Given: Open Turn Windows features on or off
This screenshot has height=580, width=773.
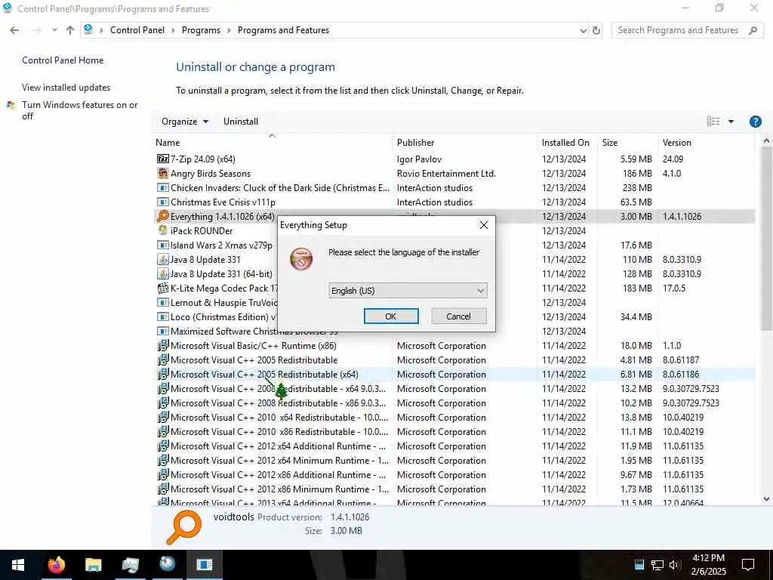Looking at the screenshot, I should click(80, 110).
